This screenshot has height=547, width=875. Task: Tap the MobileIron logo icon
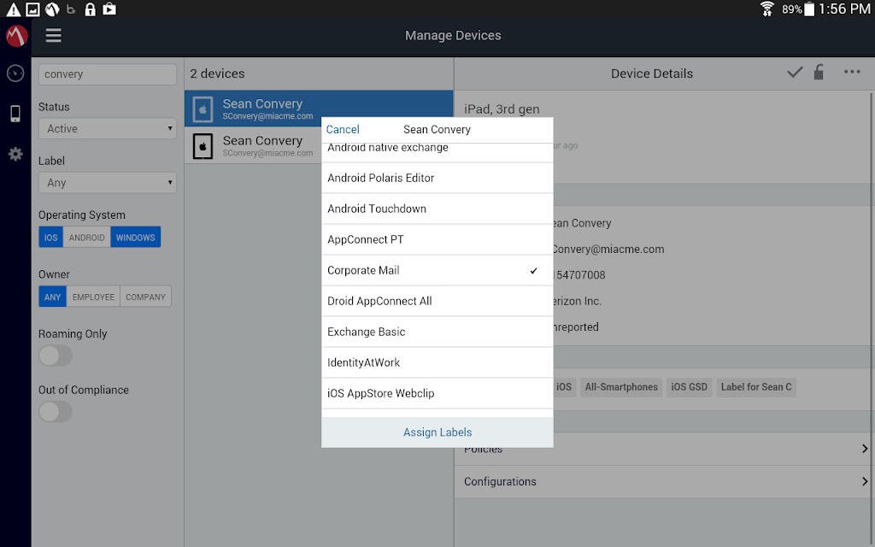point(17,36)
